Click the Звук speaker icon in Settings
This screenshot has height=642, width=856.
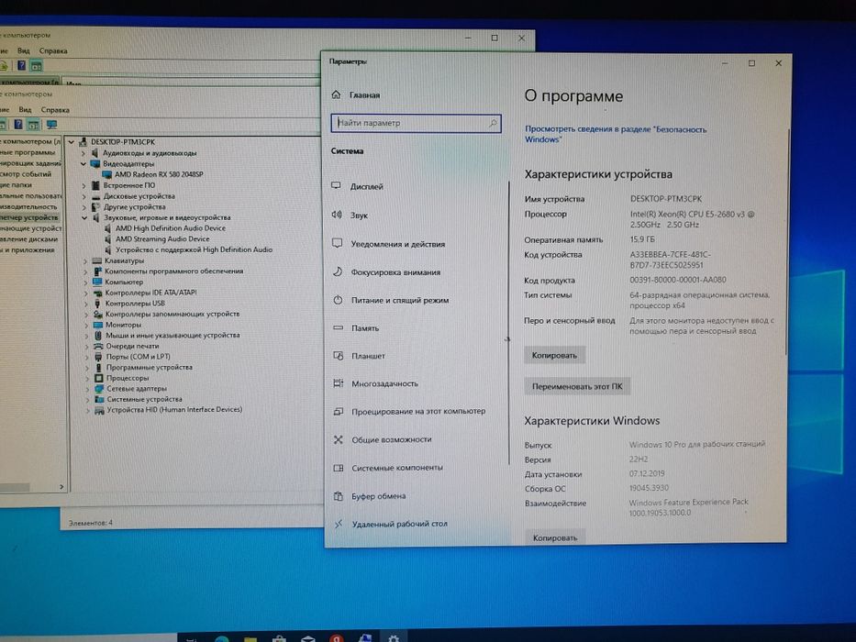(337, 215)
